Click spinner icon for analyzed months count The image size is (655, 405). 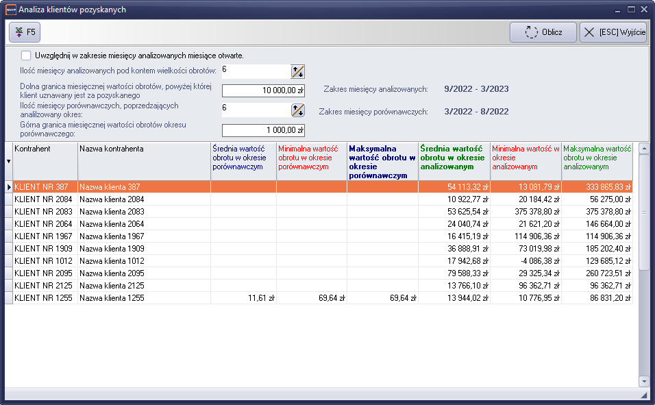(297, 71)
